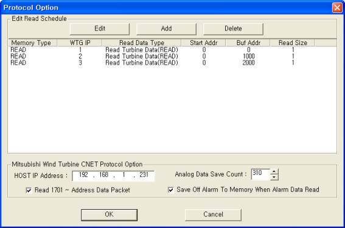345x228 pixels.
Task: Toggle Save Off Alarm To Memory checkbox
Action: pyautogui.click(x=171, y=190)
